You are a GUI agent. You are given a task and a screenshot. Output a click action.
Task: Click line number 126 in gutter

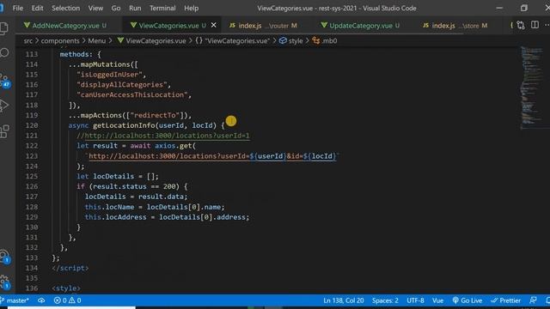click(x=32, y=186)
